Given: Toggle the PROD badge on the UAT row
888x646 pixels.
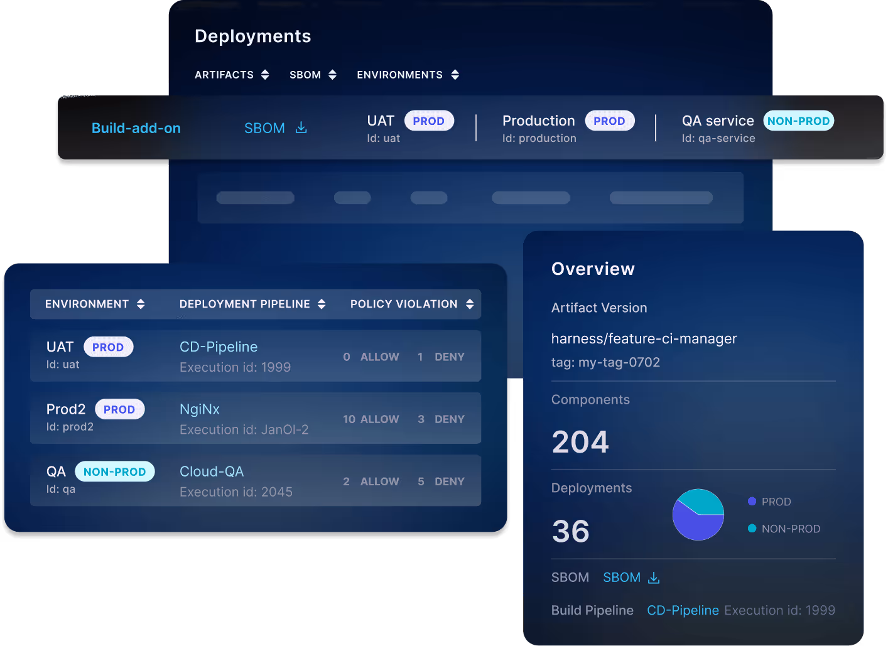Looking at the screenshot, I should point(108,347).
